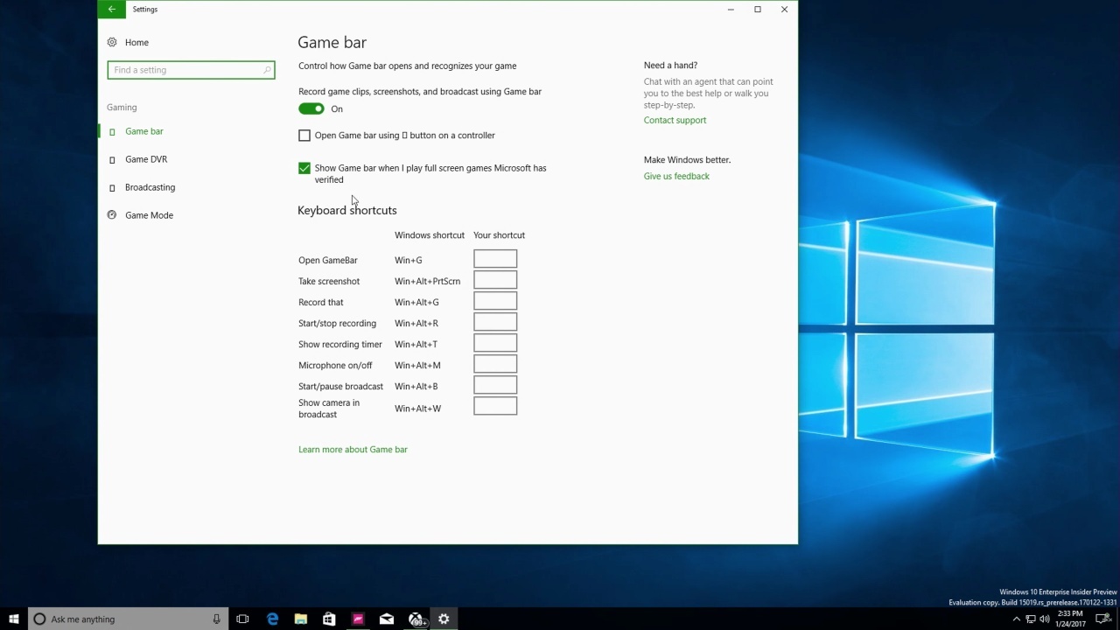Click the Contact support link
Image resolution: width=1120 pixels, height=630 pixels.
(x=675, y=120)
